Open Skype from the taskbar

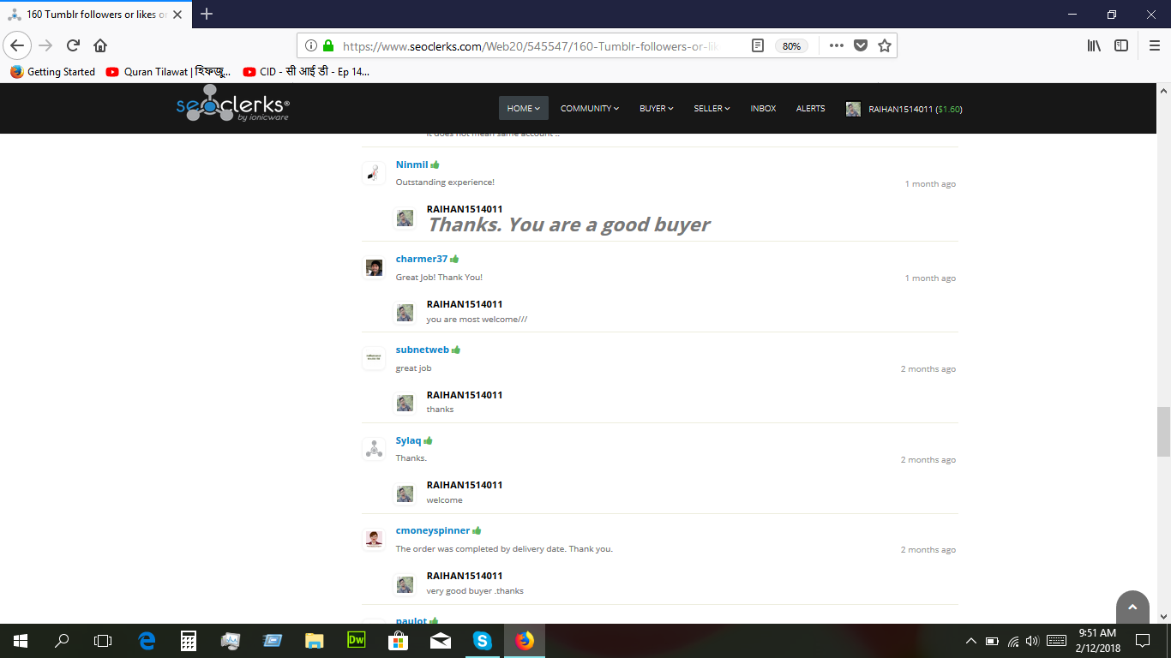point(483,640)
